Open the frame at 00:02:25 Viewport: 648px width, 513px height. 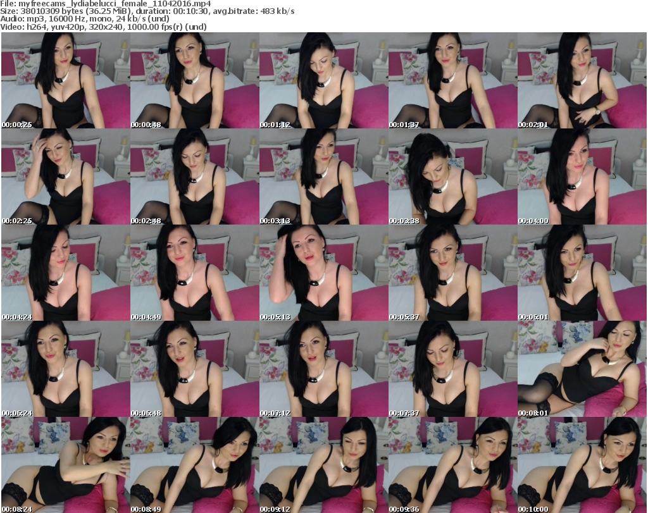click(x=66, y=176)
